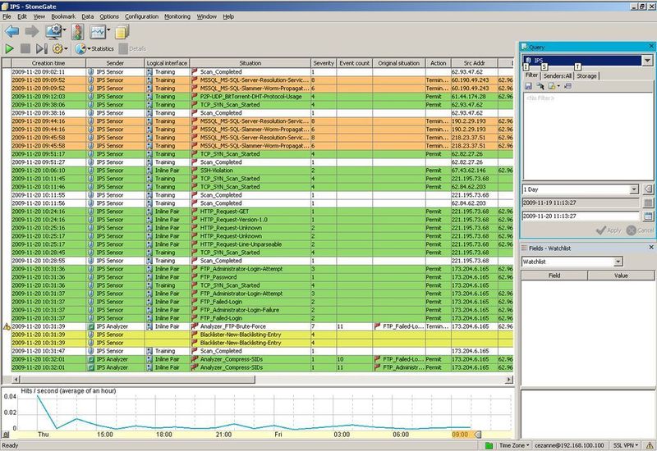Sort by the Creation time column header
The width and height of the screenshot is (657, 451).
click(48, 63)
